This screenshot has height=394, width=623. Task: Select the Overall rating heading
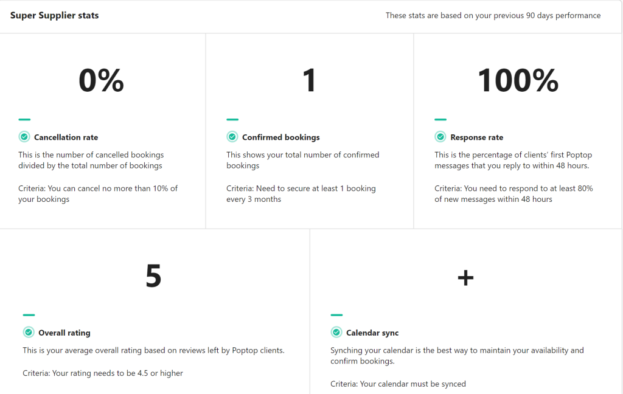pyautogui.click(x=64, y=333)
